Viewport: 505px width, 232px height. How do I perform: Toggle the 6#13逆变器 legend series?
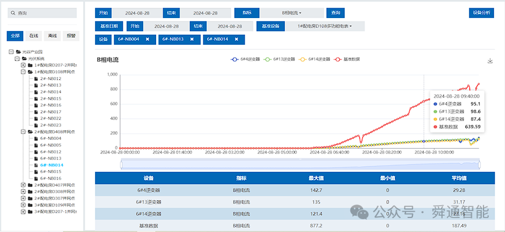(x=279, y=59)
